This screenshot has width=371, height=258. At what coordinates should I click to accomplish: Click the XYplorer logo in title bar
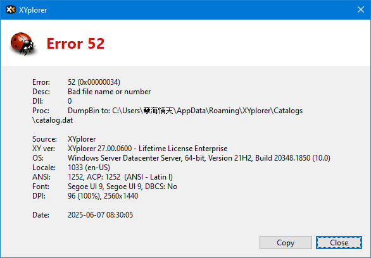pyautogui.click(x=11, y=9)
